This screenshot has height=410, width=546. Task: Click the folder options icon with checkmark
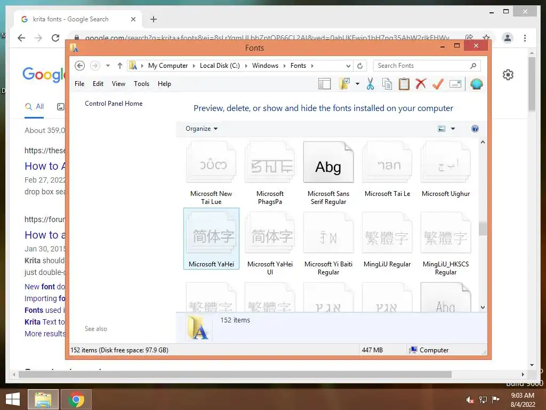[x=344, y=84]
